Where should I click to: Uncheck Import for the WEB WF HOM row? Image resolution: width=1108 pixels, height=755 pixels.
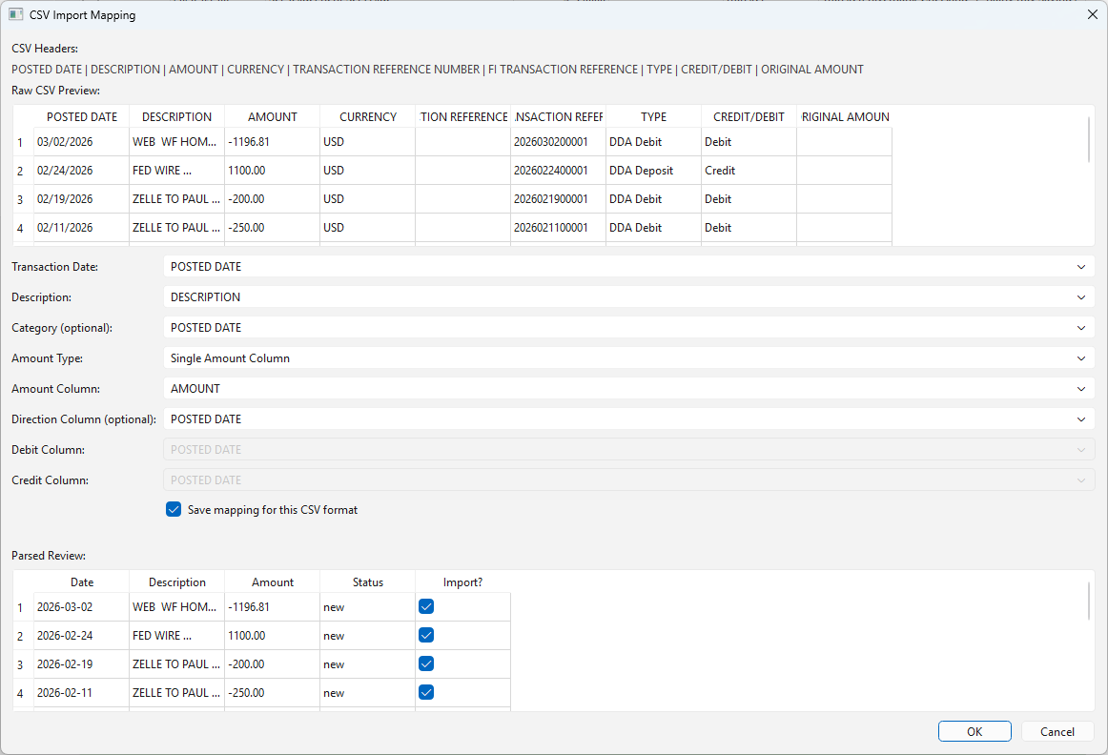click(x=425, y=606)
